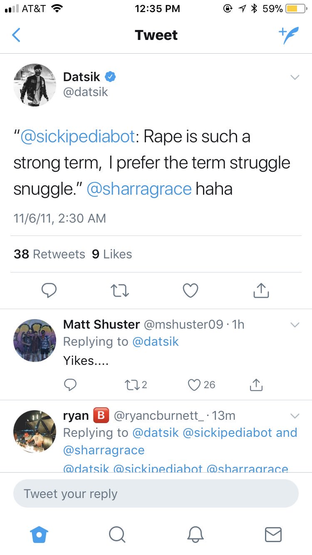Open options chevron on Datsik's tweet

tap(295, 77)
